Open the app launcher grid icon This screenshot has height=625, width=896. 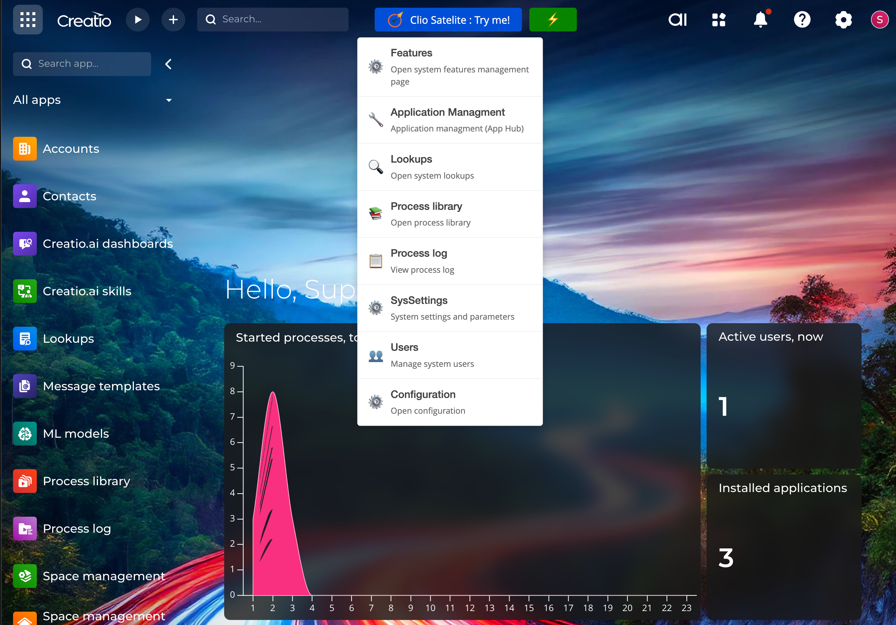(28, 20)
